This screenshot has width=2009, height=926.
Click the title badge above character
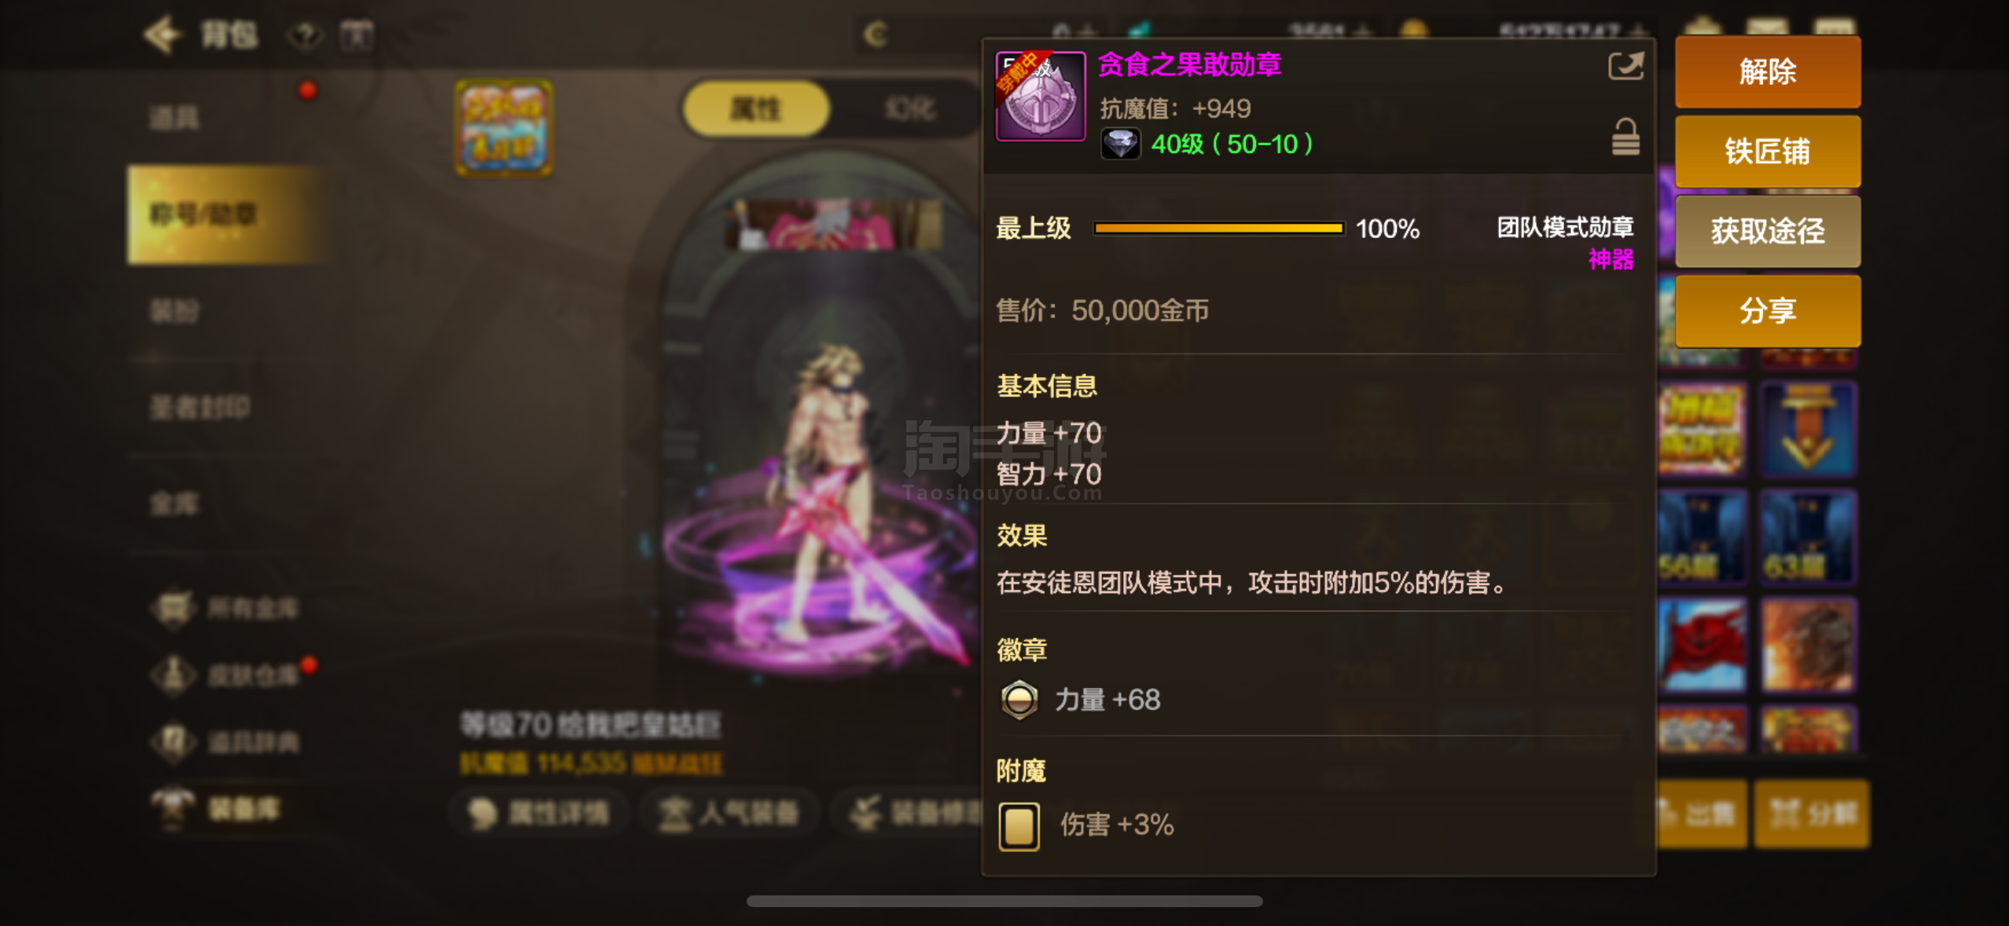(x=504, y=127)
